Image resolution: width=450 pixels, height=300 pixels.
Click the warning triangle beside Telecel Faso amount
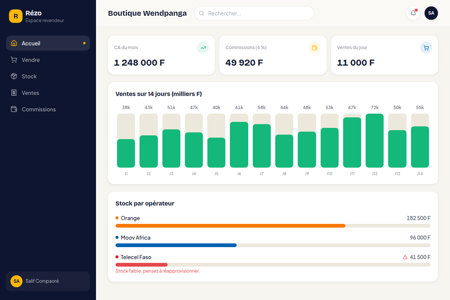[x=405, y=257]
